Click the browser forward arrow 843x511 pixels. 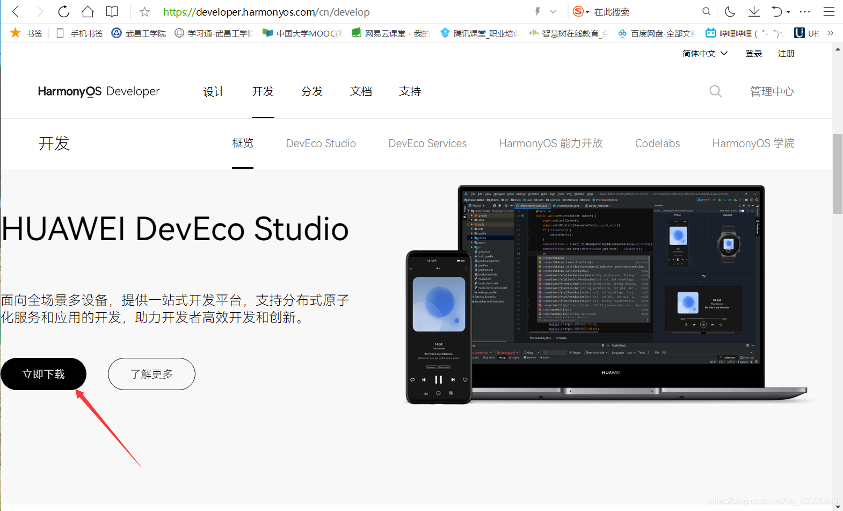click(x=39, y=11)
